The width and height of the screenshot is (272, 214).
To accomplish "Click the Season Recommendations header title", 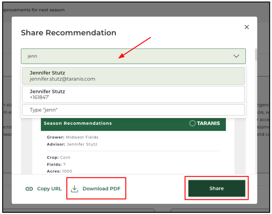I will tap(78, 123).
